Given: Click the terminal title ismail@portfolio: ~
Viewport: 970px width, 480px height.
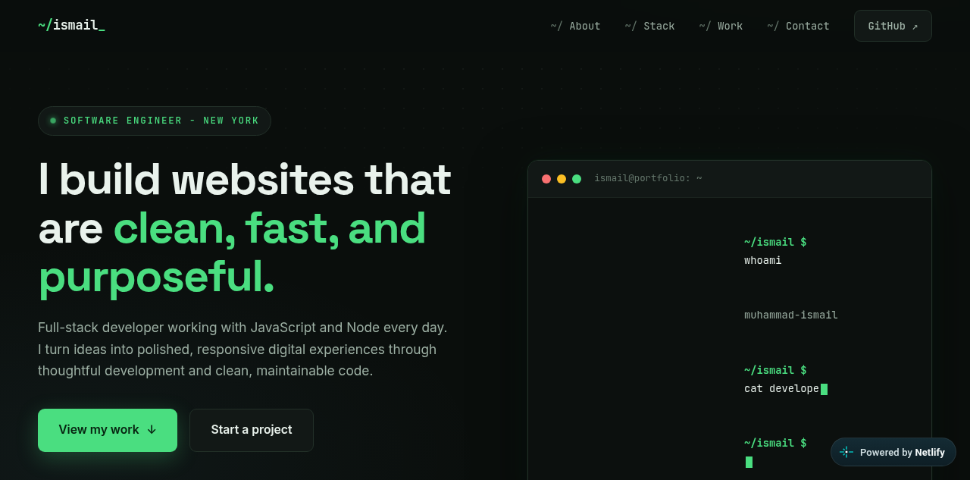Looking at the screenshot, I should (x=648, y=178).
